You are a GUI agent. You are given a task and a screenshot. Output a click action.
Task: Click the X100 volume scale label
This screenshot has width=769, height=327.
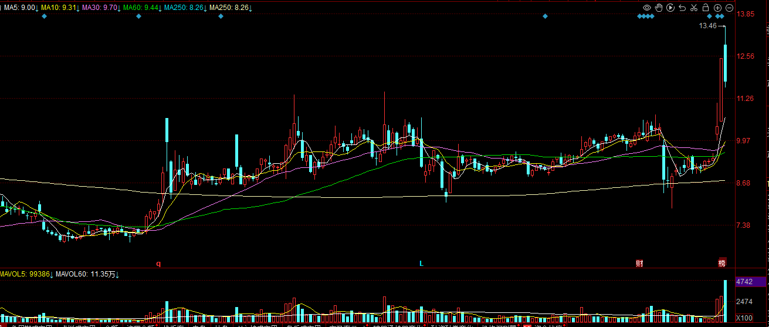(744, 318)
